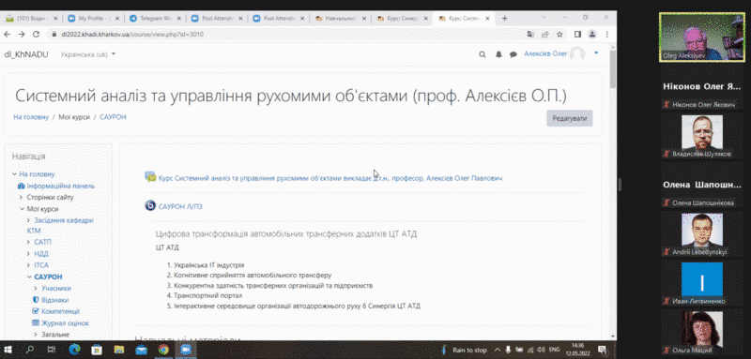The width and height of the screenshot is (751, 359).
Task: Switch to the My Profile browser tab
Action: click(92, 18)
